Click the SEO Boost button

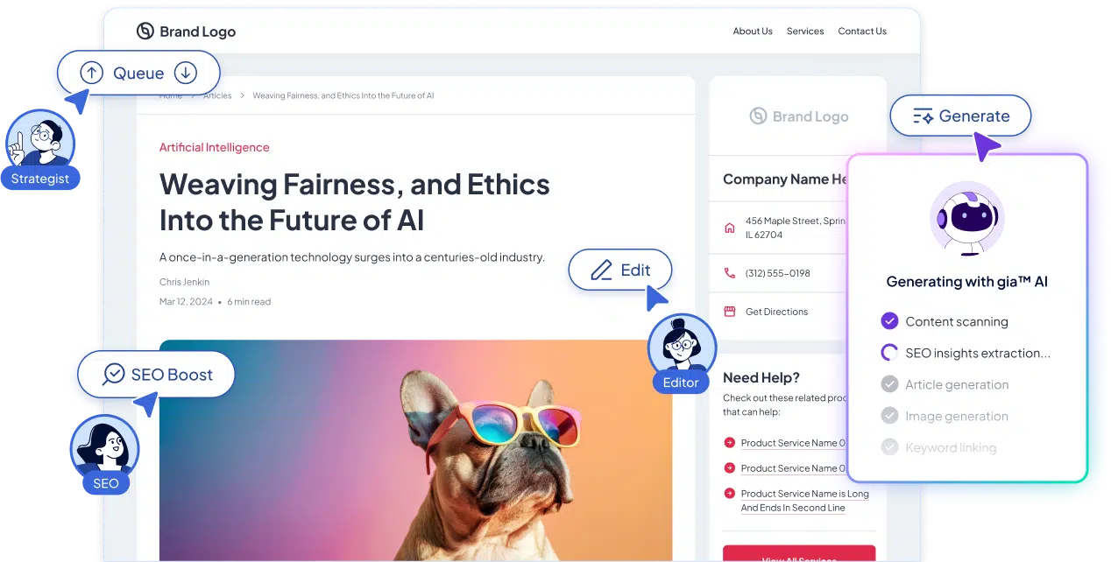coord(157,375)
